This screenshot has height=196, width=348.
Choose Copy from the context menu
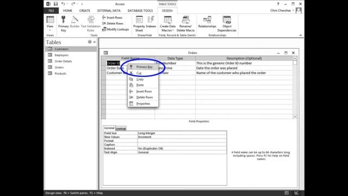tap(143, 79)
